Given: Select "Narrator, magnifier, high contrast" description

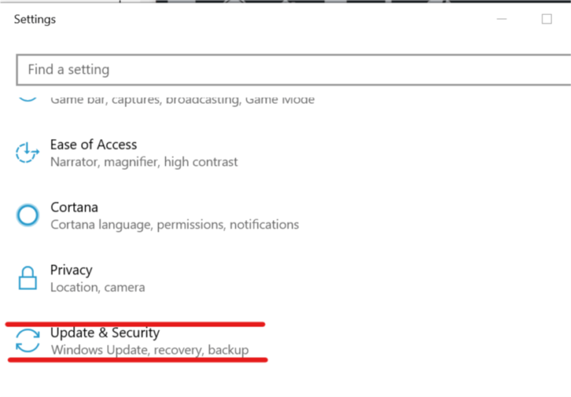Looking at the screenshot, I should pos(144,162).
